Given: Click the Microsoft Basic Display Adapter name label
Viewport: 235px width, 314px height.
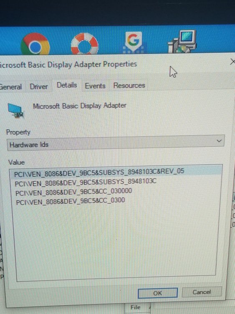Looking at the screenshot, I should coord(79,106).
